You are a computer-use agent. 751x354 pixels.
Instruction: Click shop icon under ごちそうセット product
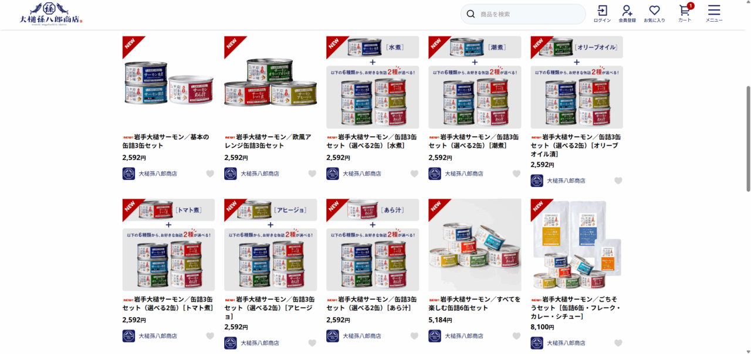point(537,343)
